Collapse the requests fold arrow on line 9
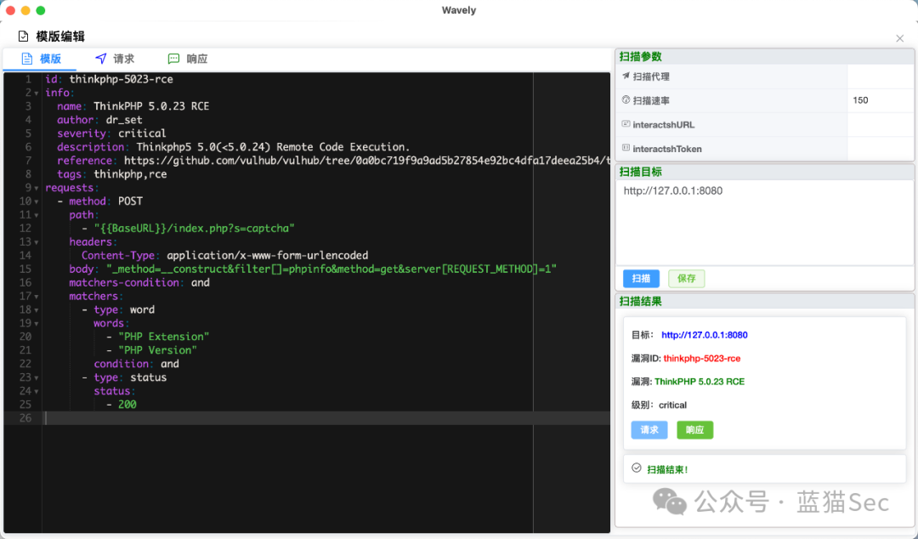 (x=37, y=188)
